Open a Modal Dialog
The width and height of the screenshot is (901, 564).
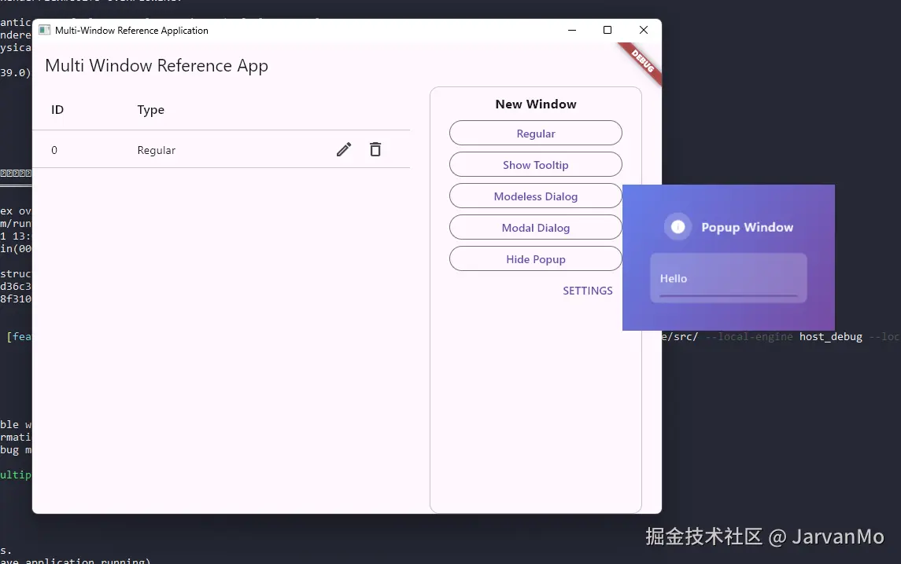[536, 228]
